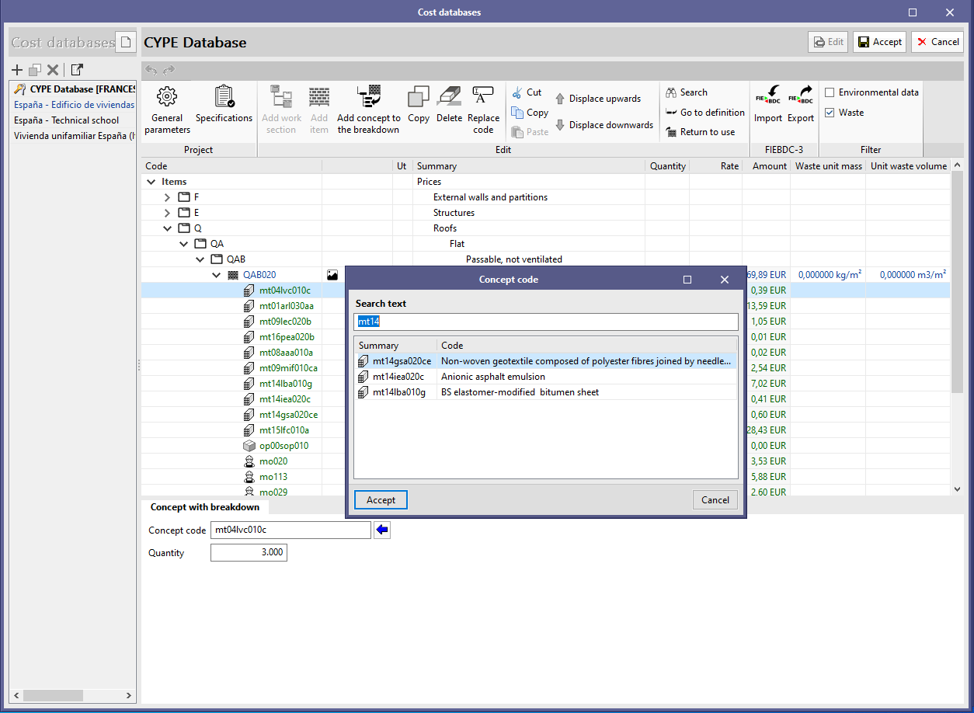Collapse the Q Roofs folder
The width and height of the screenshot is (974, 713).
coord(167,228)
